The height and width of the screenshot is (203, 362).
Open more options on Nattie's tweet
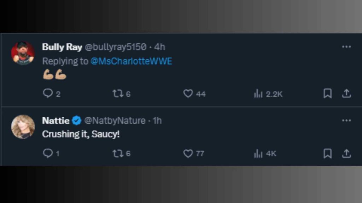click(346, 121)
